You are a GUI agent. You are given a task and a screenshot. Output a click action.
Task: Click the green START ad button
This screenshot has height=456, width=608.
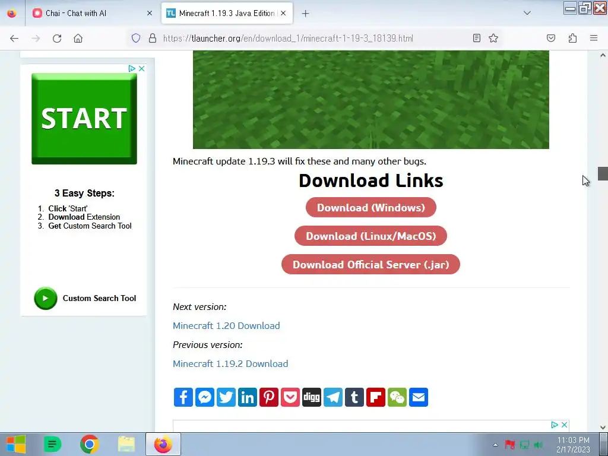click(84, 119)
